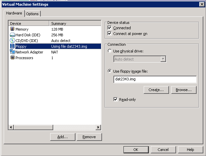Open the Auto detect drive dropdown
Viewport: 206px width, 156px height.
pos(163,59)
